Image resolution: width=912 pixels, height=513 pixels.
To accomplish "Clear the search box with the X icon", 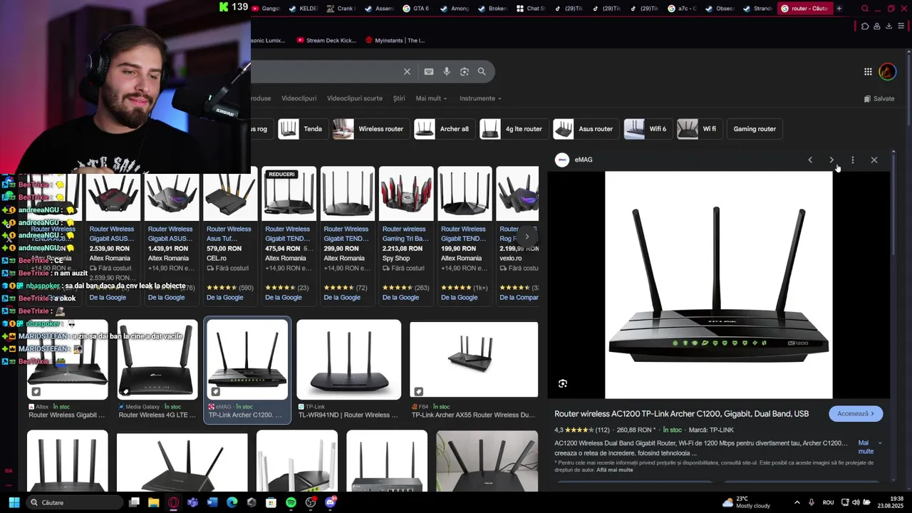I will coord(407,71).
